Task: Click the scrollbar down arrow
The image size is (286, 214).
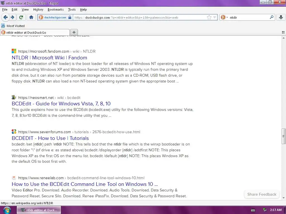Action: tap(283, 198)
